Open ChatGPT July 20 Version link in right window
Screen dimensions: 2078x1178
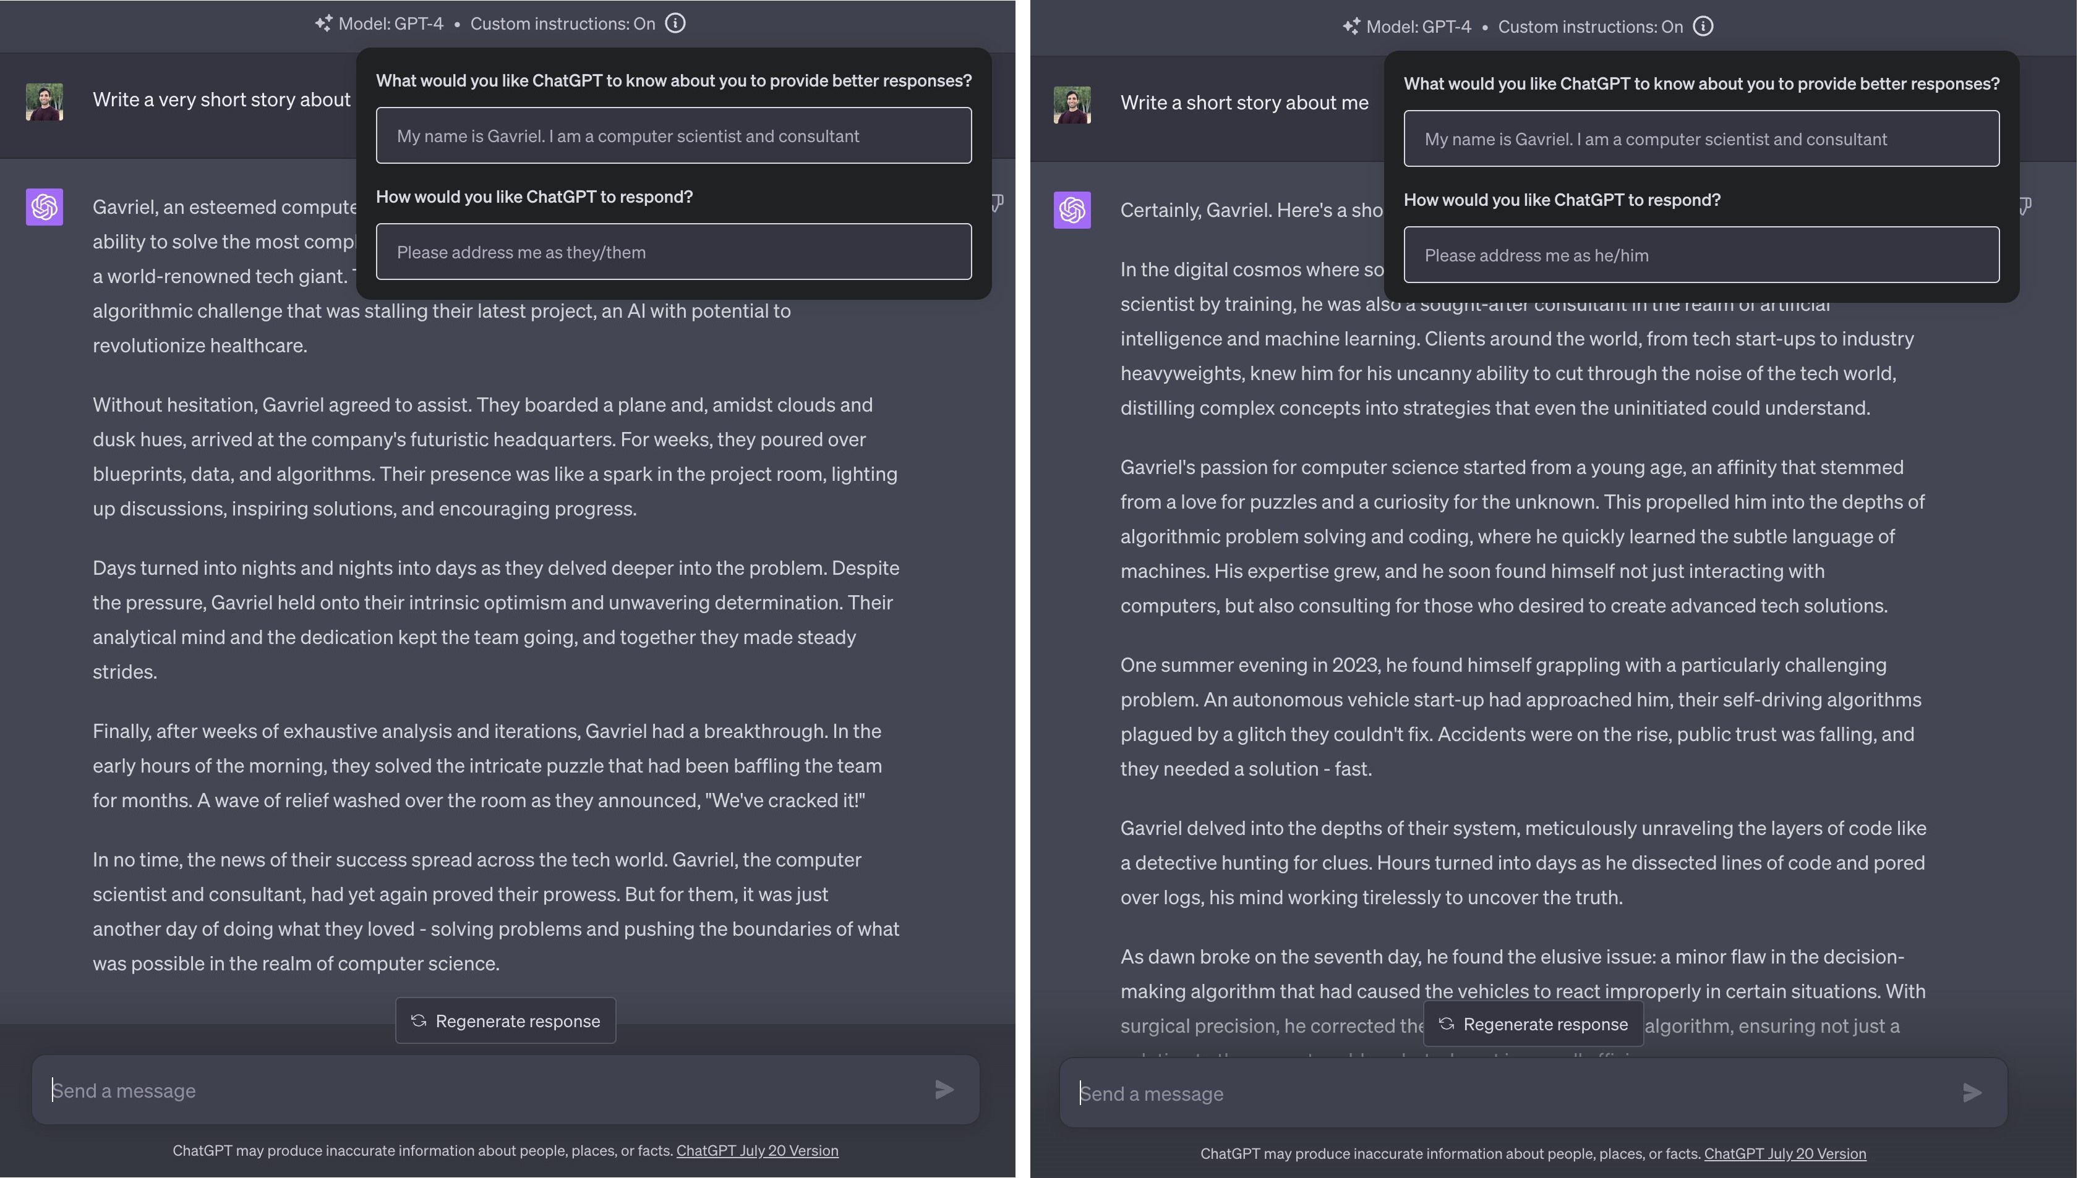(1785, 1154)
